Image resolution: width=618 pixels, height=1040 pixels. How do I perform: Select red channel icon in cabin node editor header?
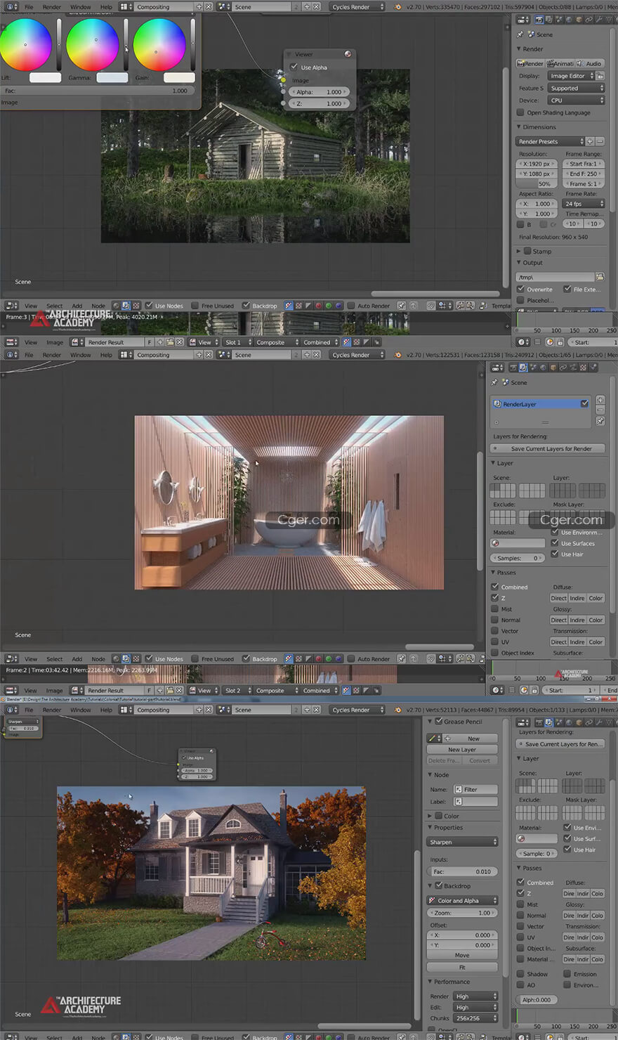tap(318, 306)
